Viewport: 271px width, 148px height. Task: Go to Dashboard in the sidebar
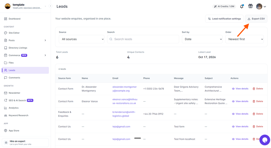[x=25, y=19]
